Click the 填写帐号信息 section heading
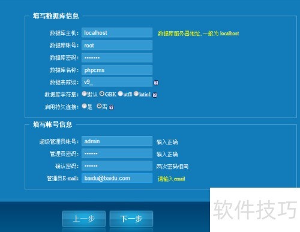Screen dimensions: 300x232 pos(52,125)
